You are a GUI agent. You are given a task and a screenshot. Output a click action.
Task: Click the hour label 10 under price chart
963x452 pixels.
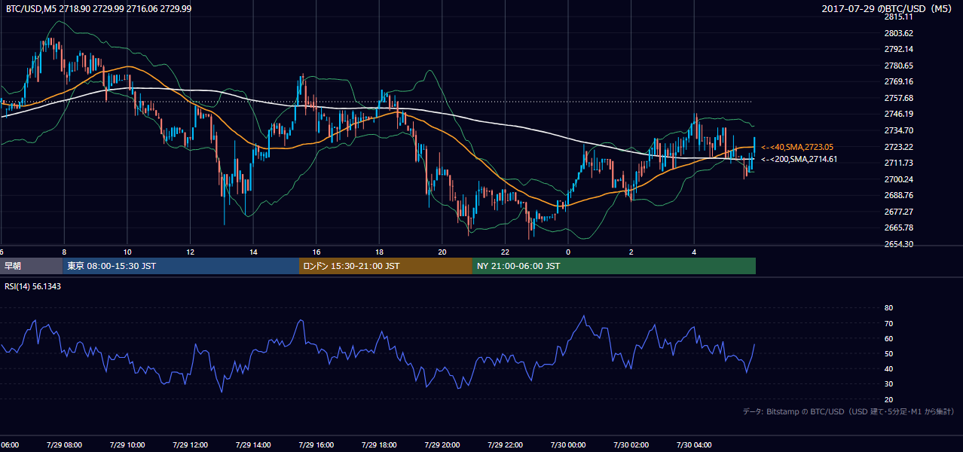[127, 252]
